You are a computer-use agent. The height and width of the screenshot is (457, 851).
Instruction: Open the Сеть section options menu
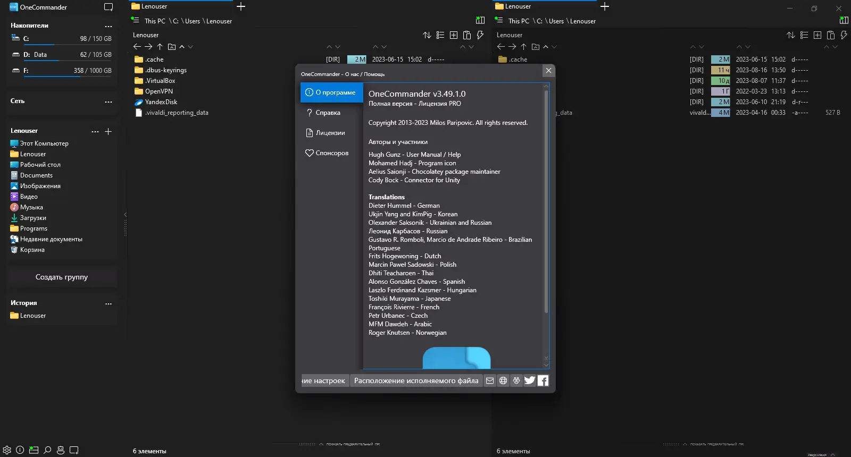(x=109, y=101)
